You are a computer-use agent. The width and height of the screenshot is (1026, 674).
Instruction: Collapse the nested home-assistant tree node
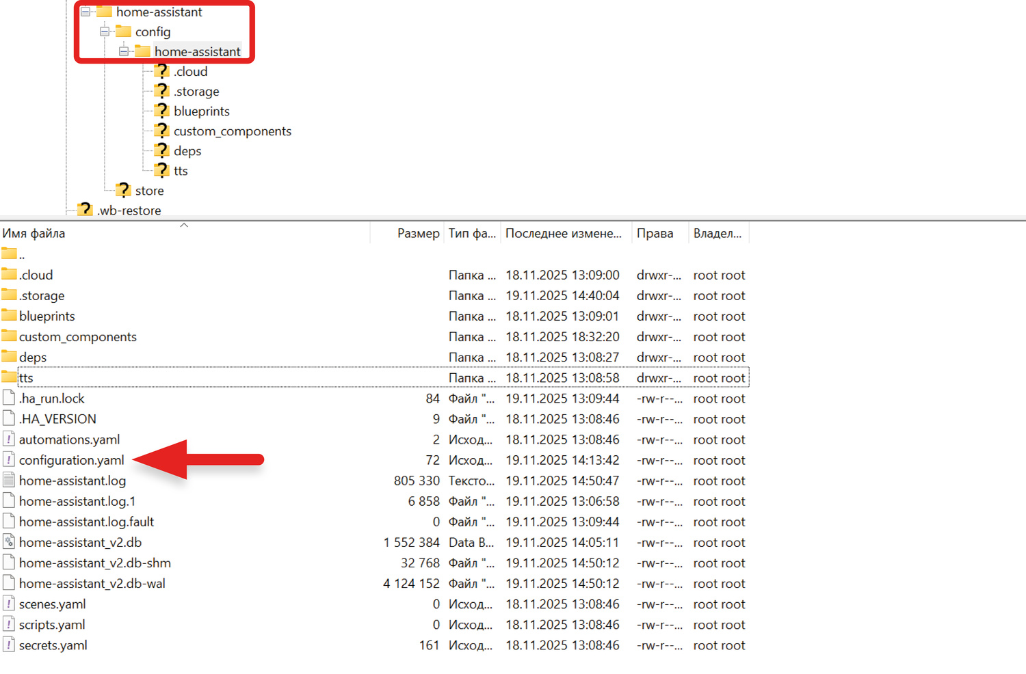click(x=124, y=51)
